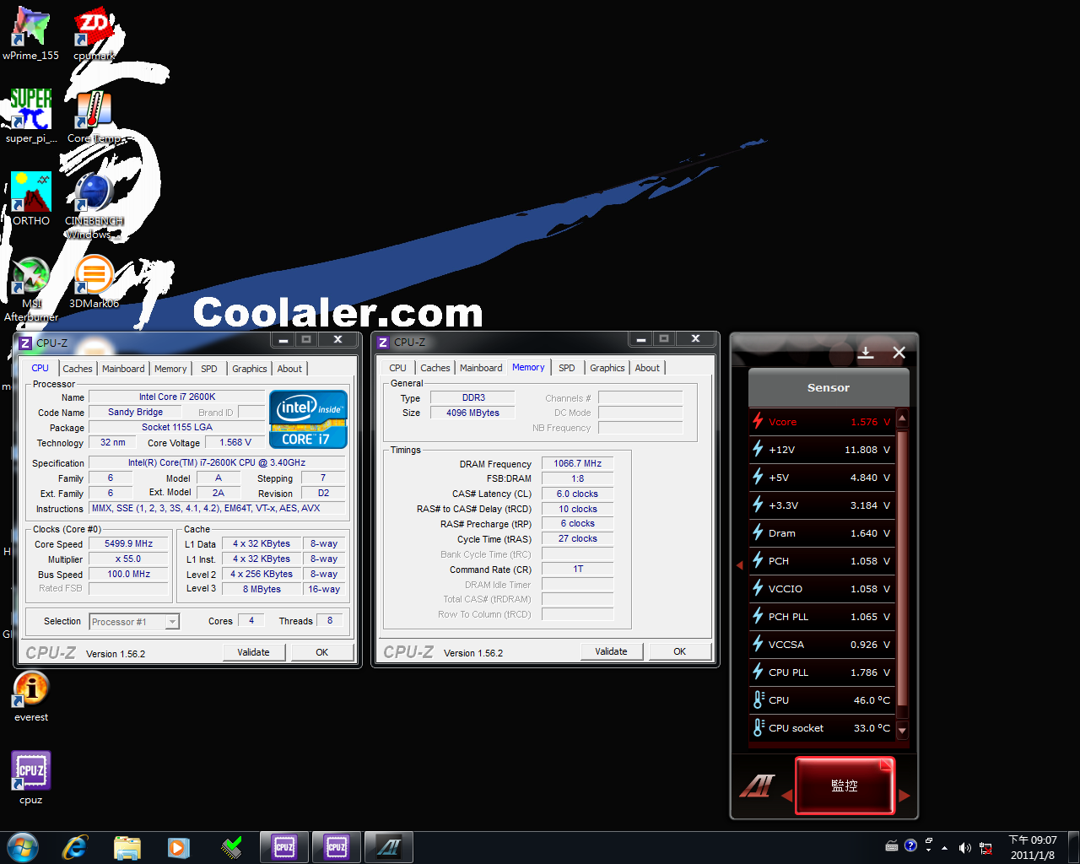
Task: Click the red monitor button in AI Suite
Action: click(x=845, y=786)
